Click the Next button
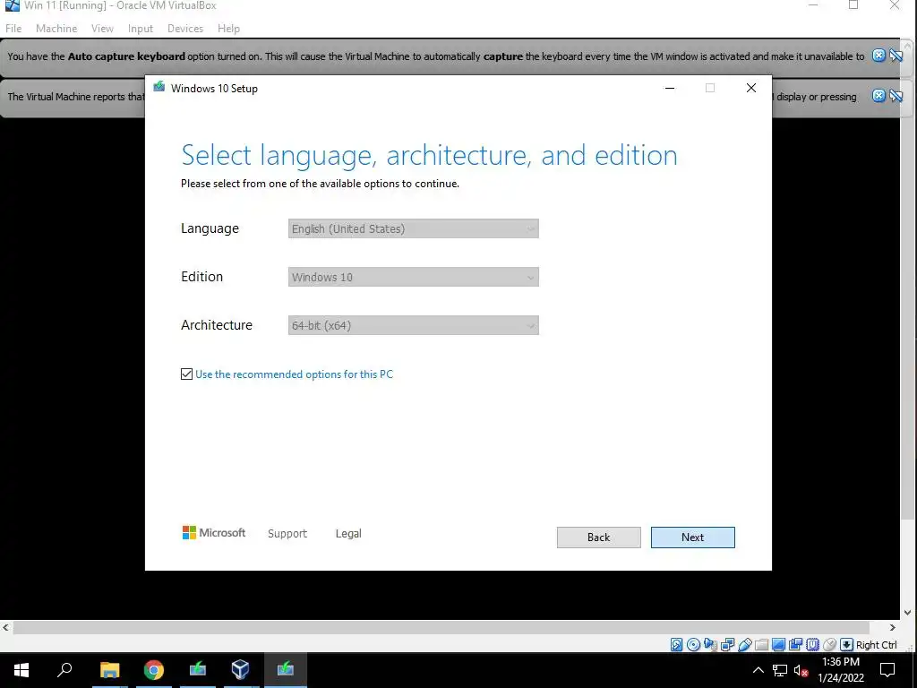Viewport: 917px width, 688px height. 692,537
